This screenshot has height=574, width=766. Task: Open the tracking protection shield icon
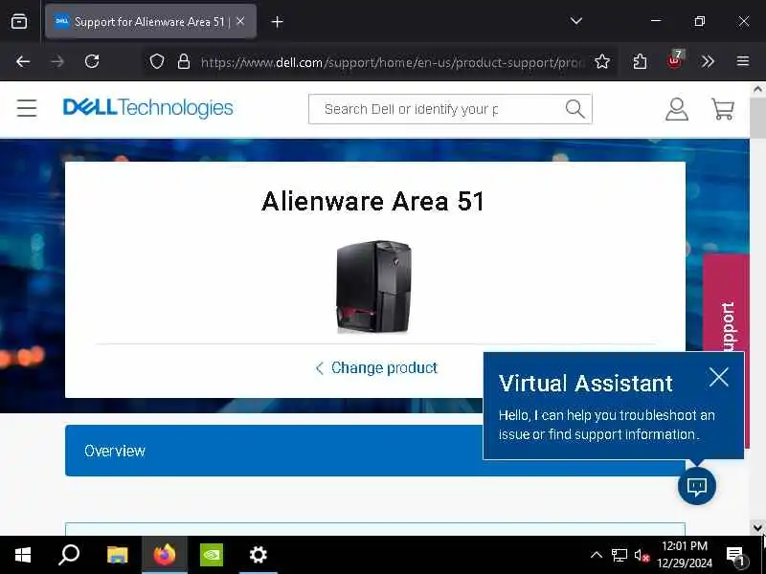[157, 61]
